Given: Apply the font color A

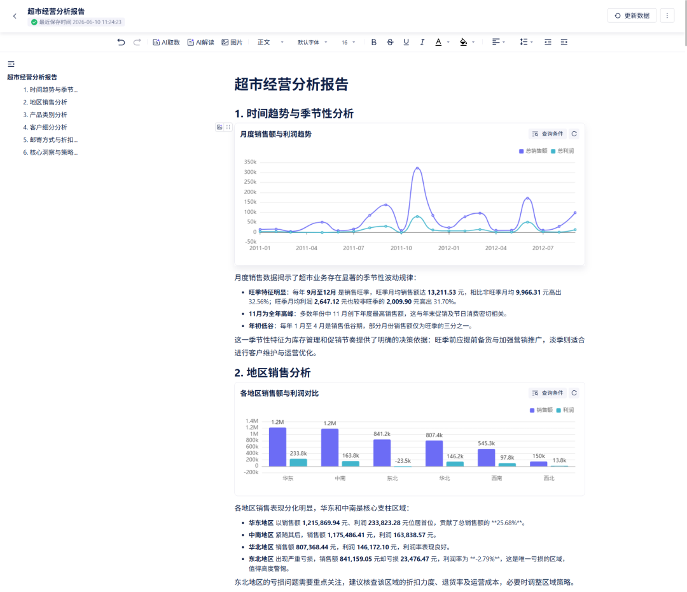Looking at the screenshot, I should pos(438,42).
